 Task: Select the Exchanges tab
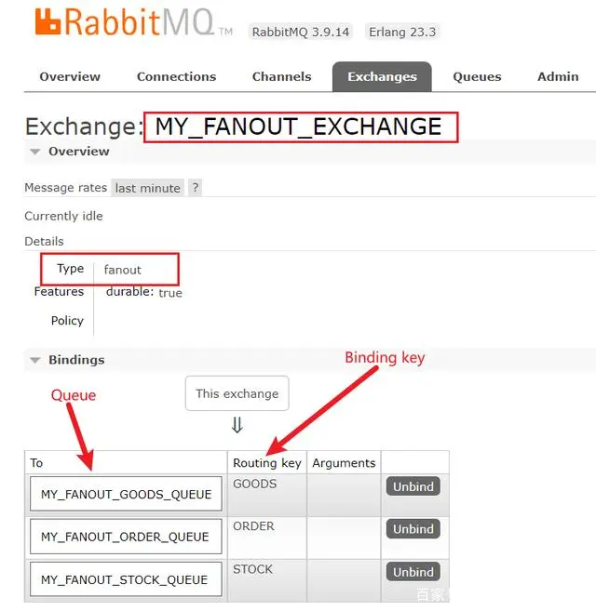click(x=382, y=77)
